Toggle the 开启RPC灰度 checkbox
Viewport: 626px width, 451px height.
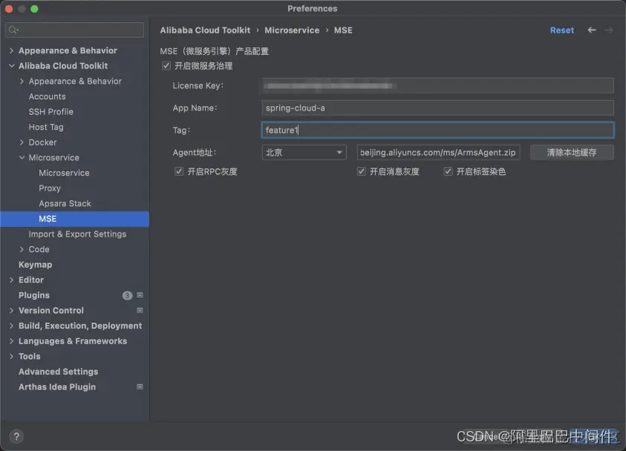179,171
